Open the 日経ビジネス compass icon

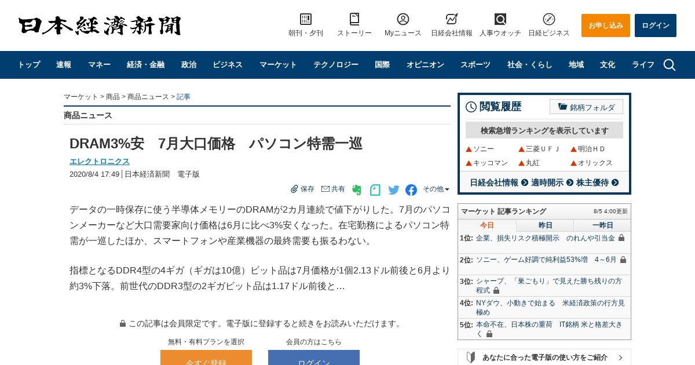(549, 19)
